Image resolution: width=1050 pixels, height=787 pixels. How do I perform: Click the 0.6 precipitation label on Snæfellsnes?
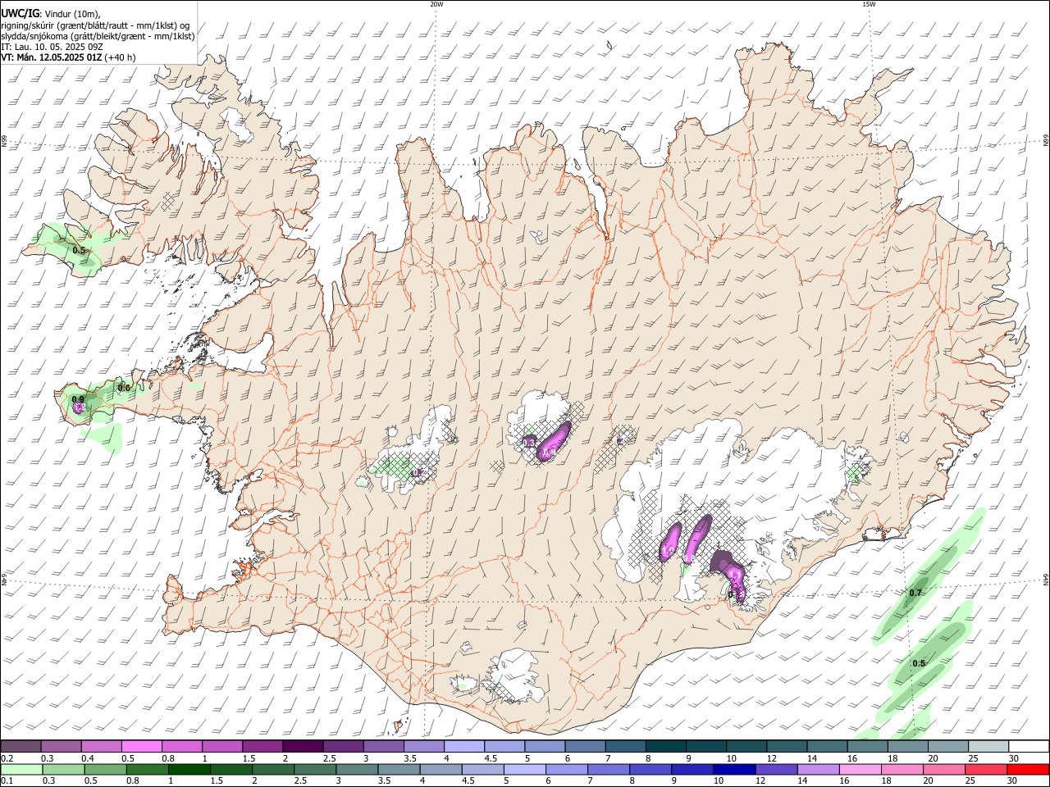click(125, 388)
